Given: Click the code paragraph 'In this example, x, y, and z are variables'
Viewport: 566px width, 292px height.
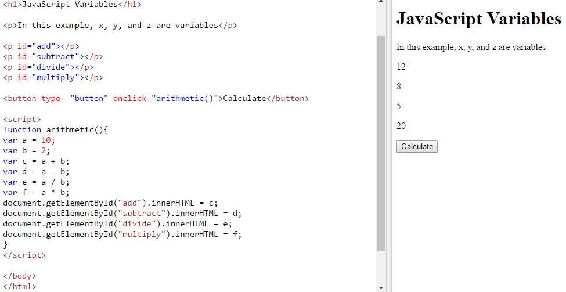Looking at the screenshot, I should pyautogui.click(x=120, y=26).
